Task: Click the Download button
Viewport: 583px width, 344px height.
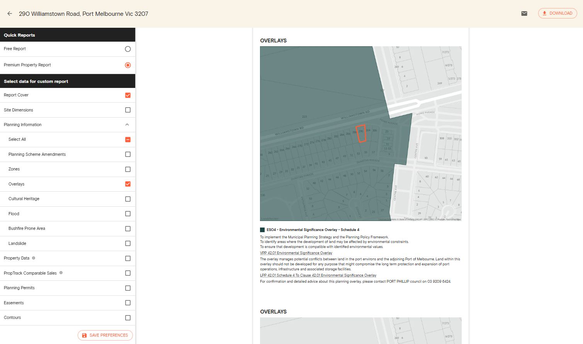Action: [x=558, y=13]
